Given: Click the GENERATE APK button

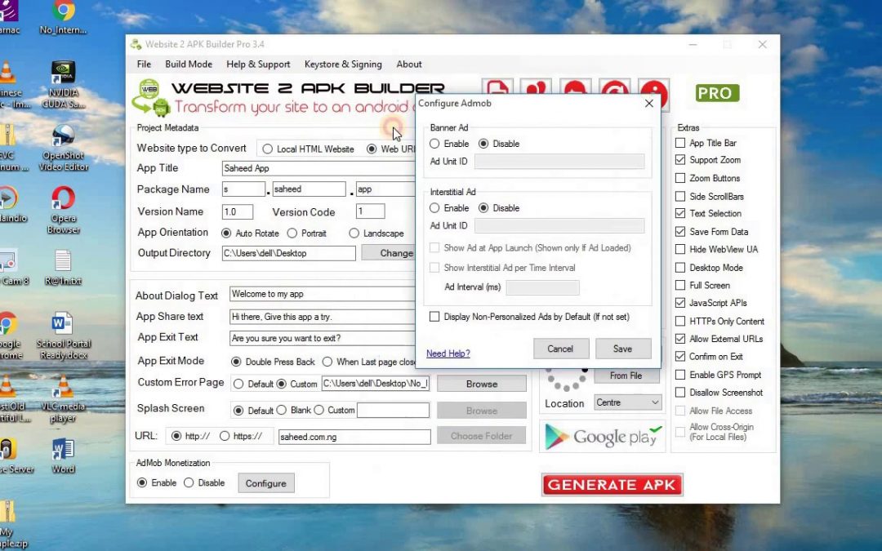Looking at the screenshot, I should coord(612,485).
